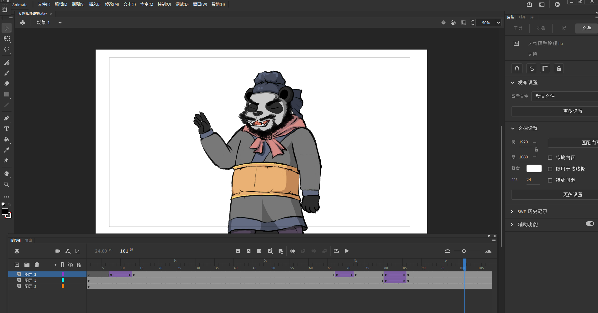Toggle lock all layers icon
Screen dimensions: 598x313
[x=79, y=265]
